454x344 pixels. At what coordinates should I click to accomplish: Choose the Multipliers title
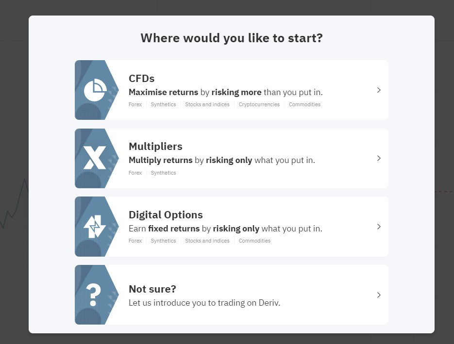click(x=155, y=147)
